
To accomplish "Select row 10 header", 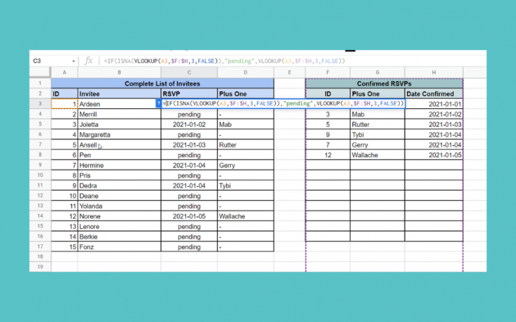I will (x=40, y=176).
